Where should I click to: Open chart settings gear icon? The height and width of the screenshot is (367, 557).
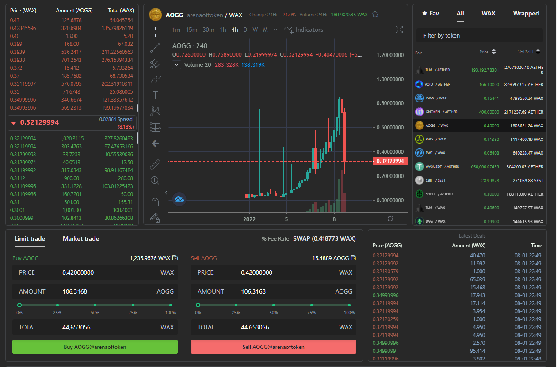pyautogui.click(x=390, y=219)
